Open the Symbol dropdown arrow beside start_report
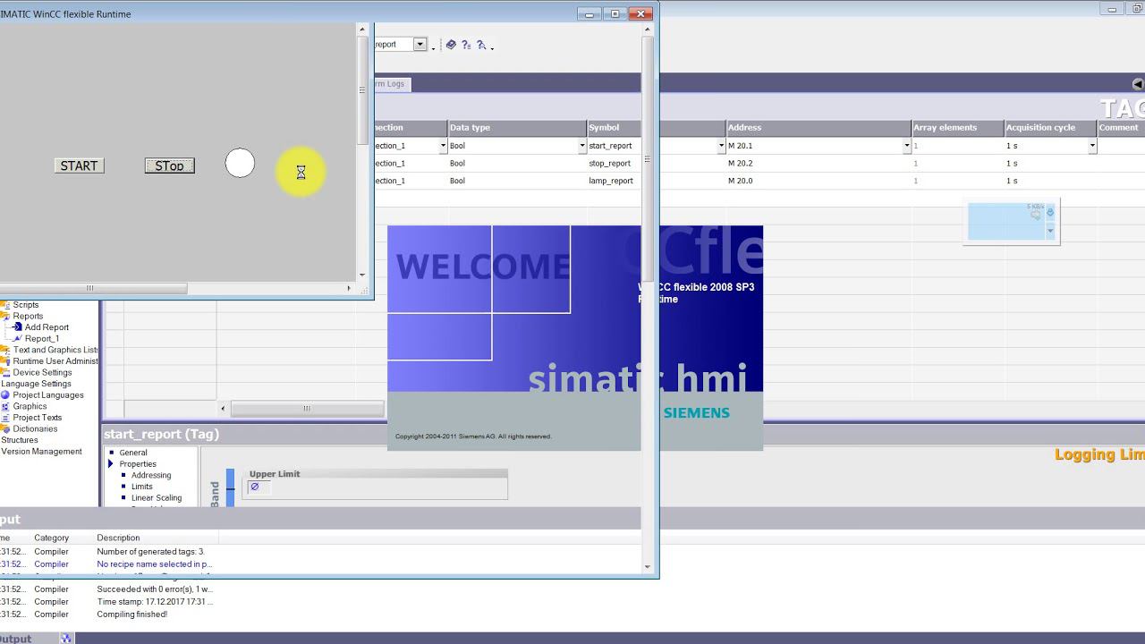 click(721, 146)
